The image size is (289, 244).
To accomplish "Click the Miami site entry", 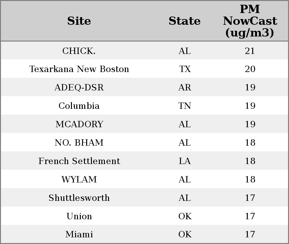I will click(79, 234).
